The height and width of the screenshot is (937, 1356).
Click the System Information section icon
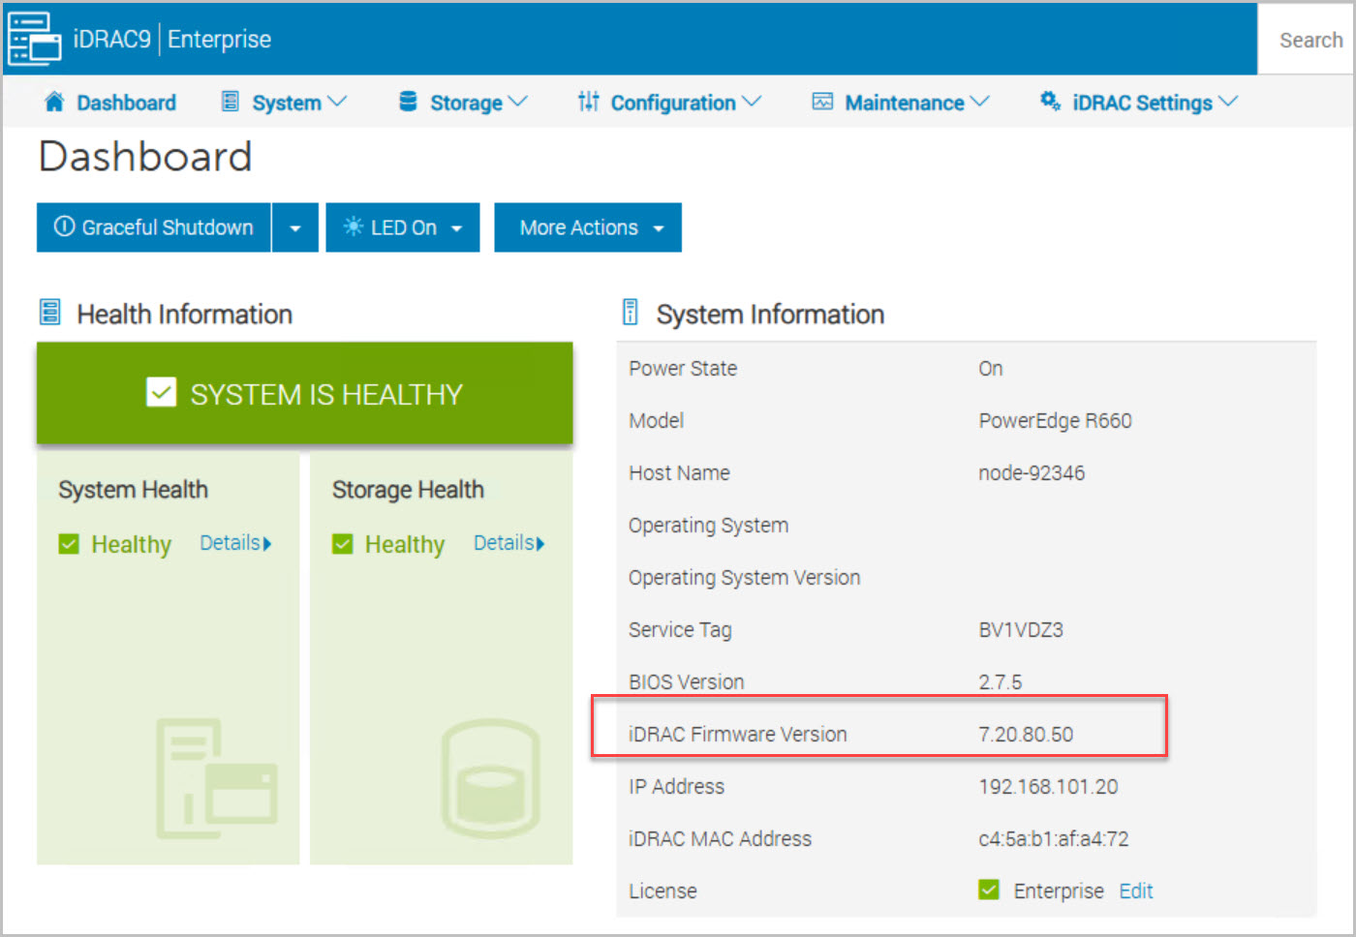tap(631, 313)
